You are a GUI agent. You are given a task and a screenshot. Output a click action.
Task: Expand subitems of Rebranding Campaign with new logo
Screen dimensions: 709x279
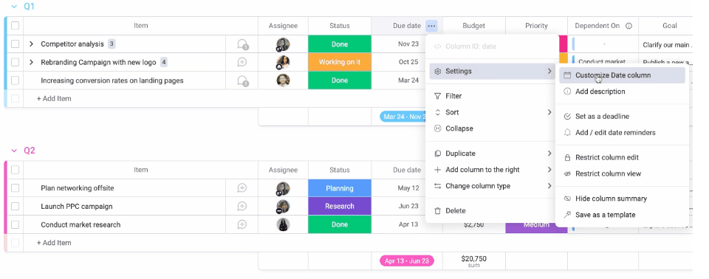tap(31, 63)
